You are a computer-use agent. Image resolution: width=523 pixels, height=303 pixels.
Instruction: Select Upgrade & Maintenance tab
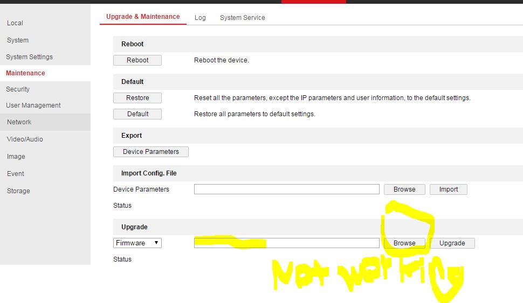143,17
